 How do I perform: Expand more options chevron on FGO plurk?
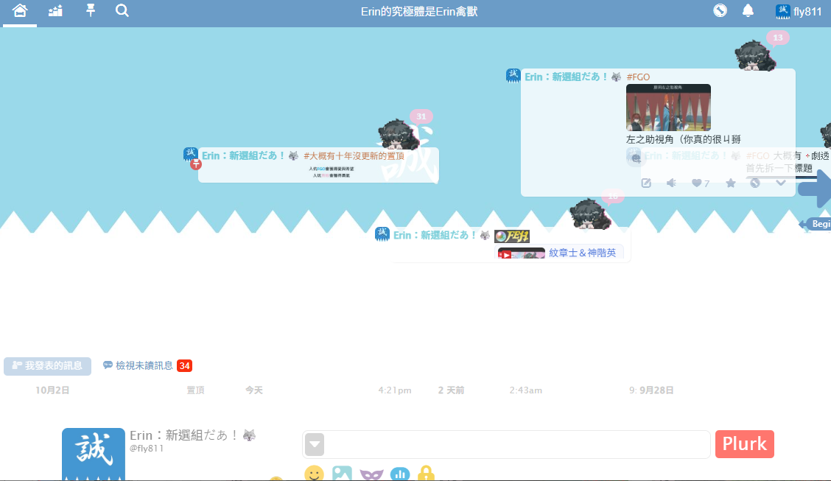781,183
